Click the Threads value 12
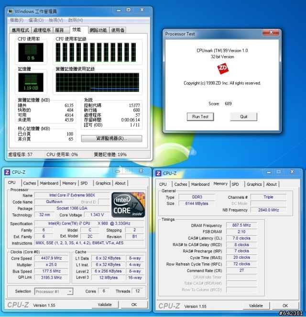The height and width of the screenshot is (317, 306). [x=137, y=291]
